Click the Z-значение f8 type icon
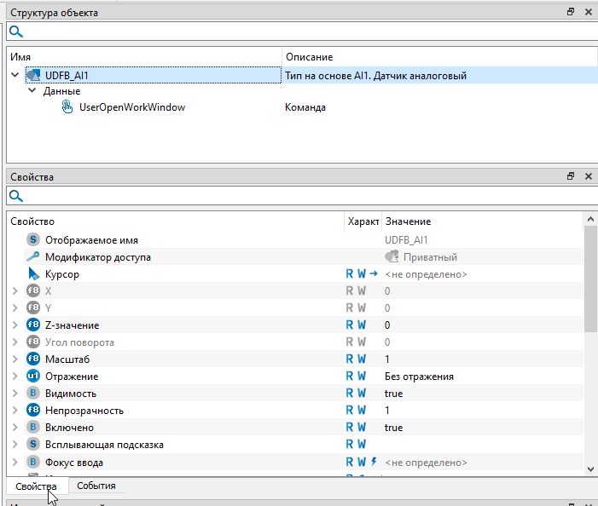This screenshot has height=506, width=598. [x=33, y=325]
